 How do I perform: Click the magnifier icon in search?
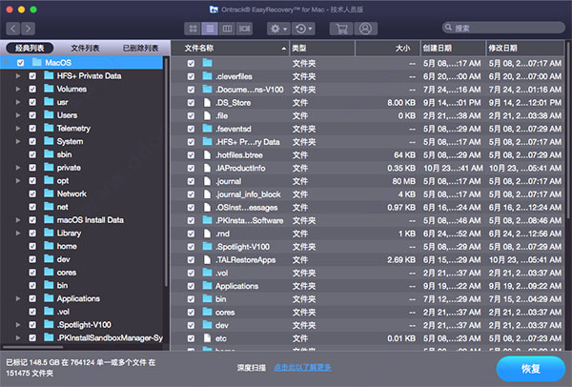449,28
